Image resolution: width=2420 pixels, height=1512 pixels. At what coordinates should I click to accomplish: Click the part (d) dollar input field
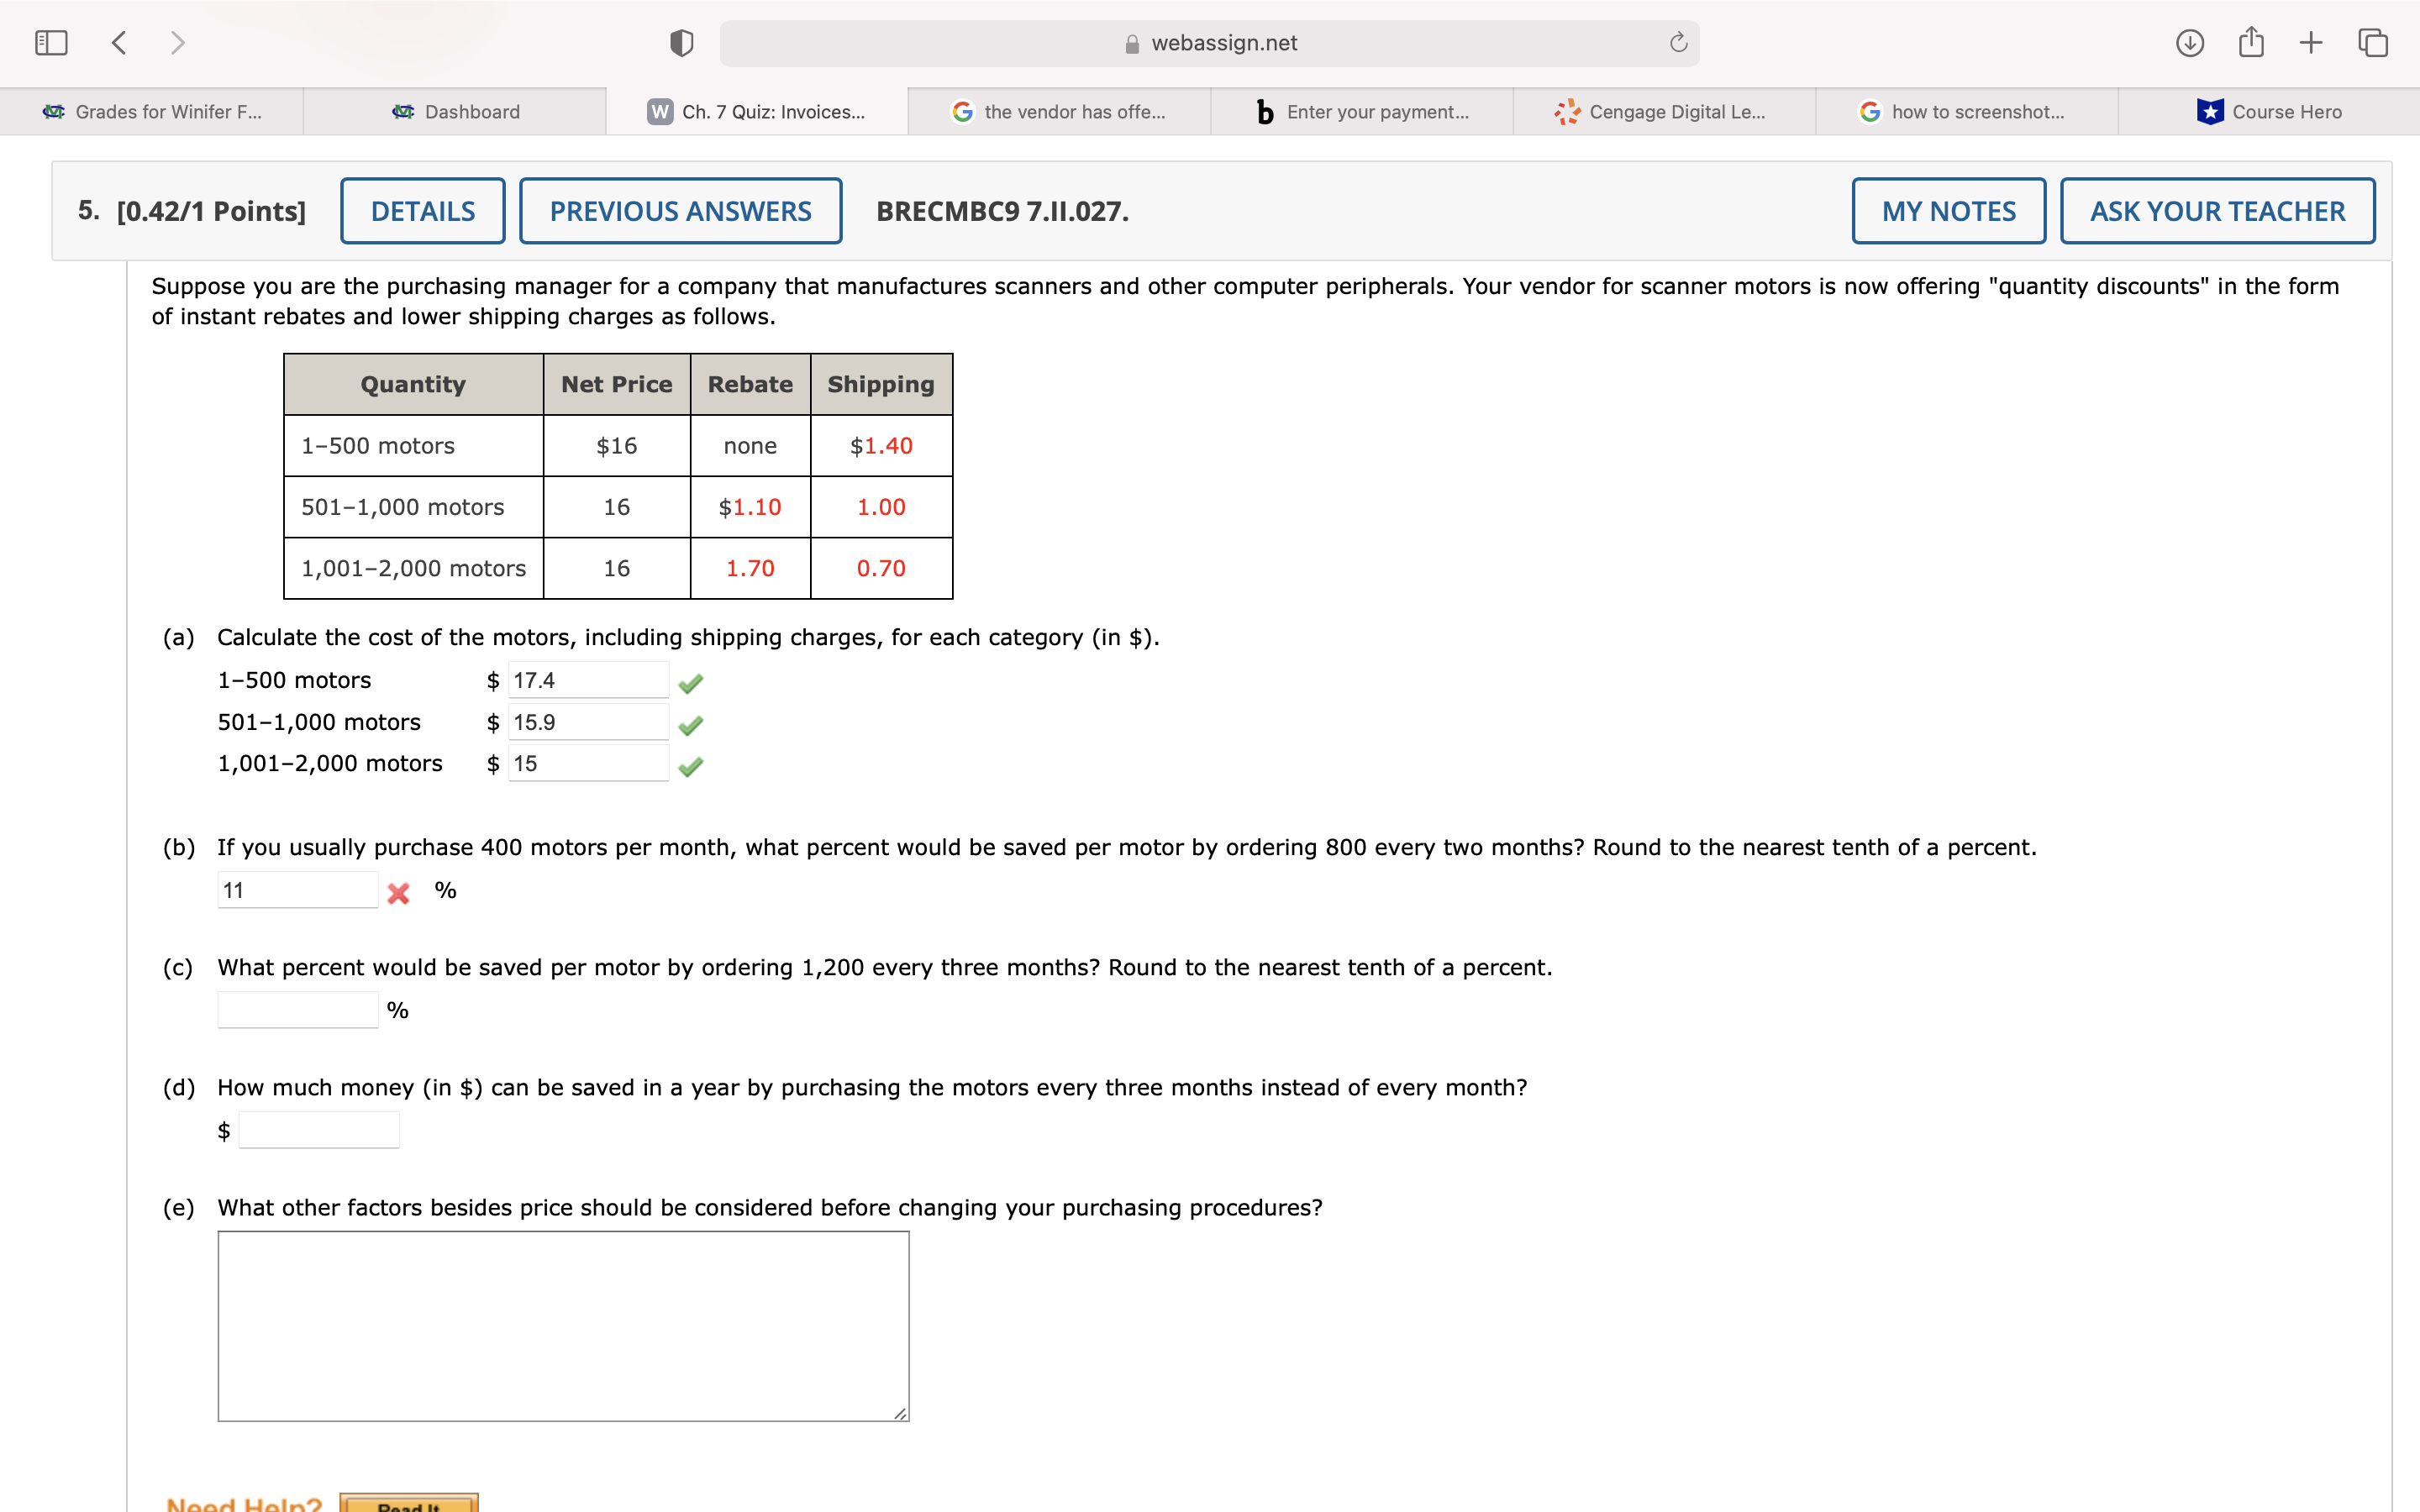[x=319, y=1130]
